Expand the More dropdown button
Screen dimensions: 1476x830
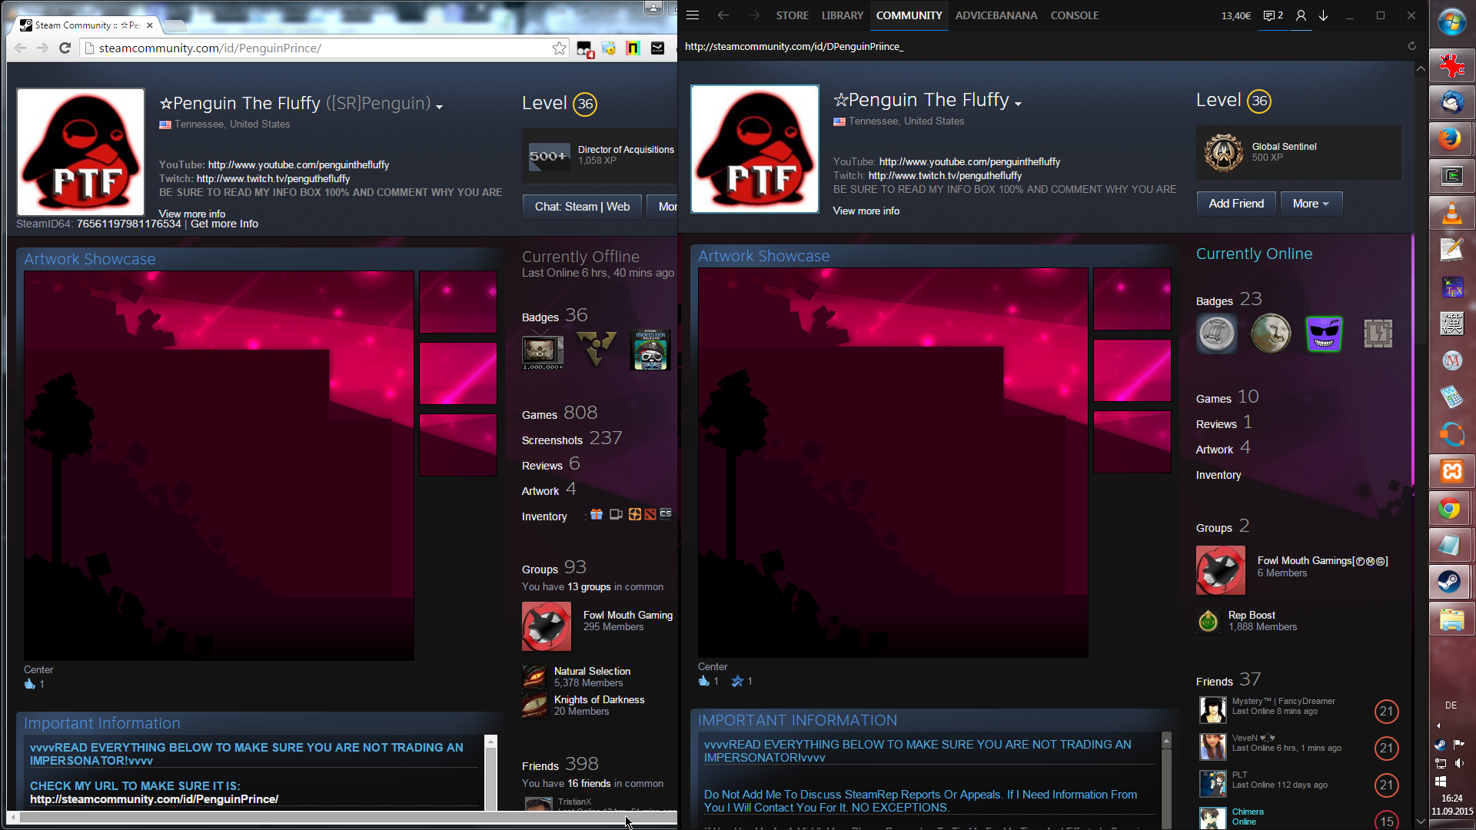[1311, 204]
